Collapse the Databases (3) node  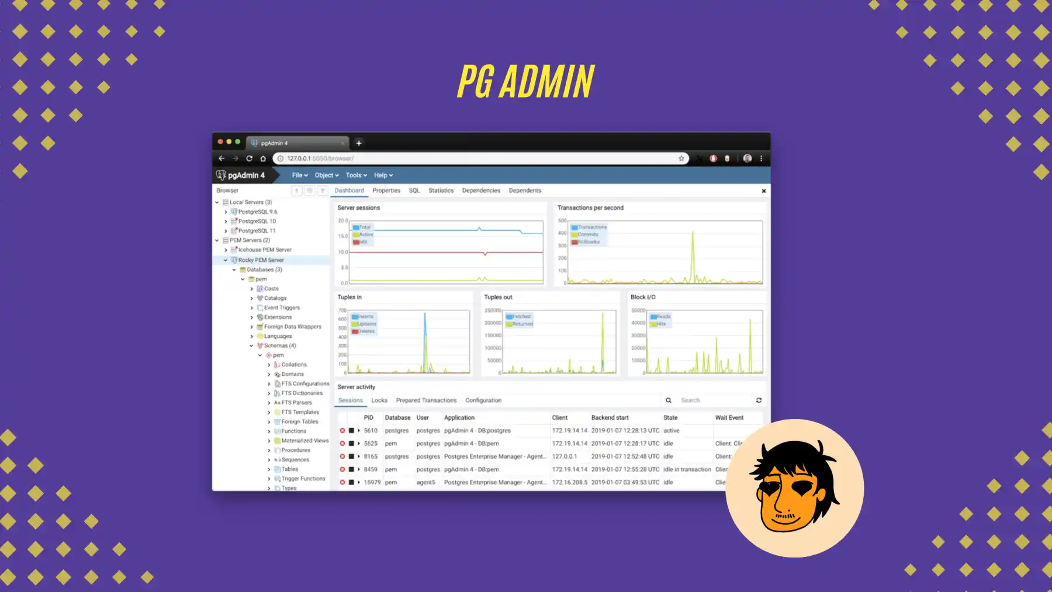(234, 270)
